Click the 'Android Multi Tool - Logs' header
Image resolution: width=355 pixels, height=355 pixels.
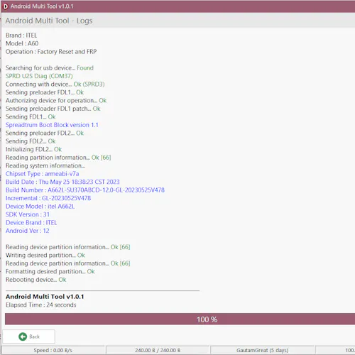coord(49,21)
